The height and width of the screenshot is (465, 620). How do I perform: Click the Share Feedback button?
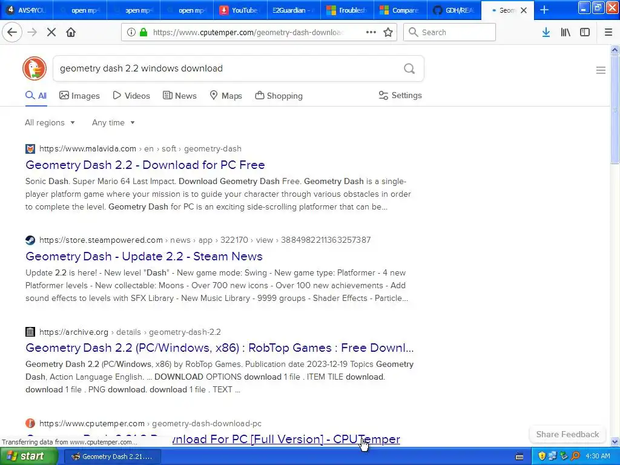click(x=567, y=434)
